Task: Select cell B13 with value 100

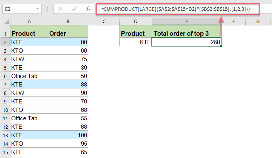Action: pos(67,135)
